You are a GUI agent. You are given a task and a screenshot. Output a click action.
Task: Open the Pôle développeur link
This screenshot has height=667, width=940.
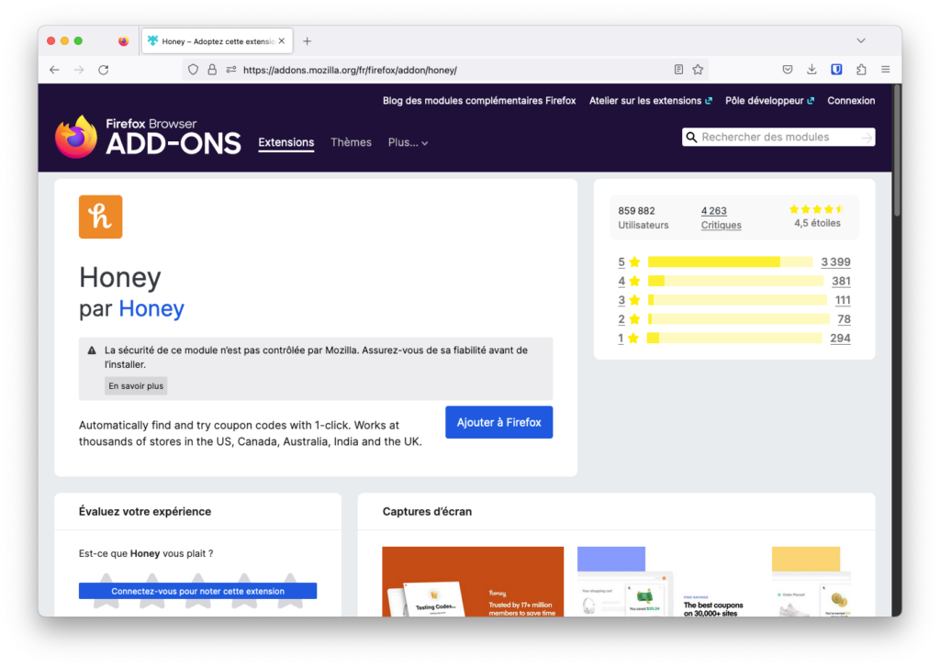click(769, 101)
